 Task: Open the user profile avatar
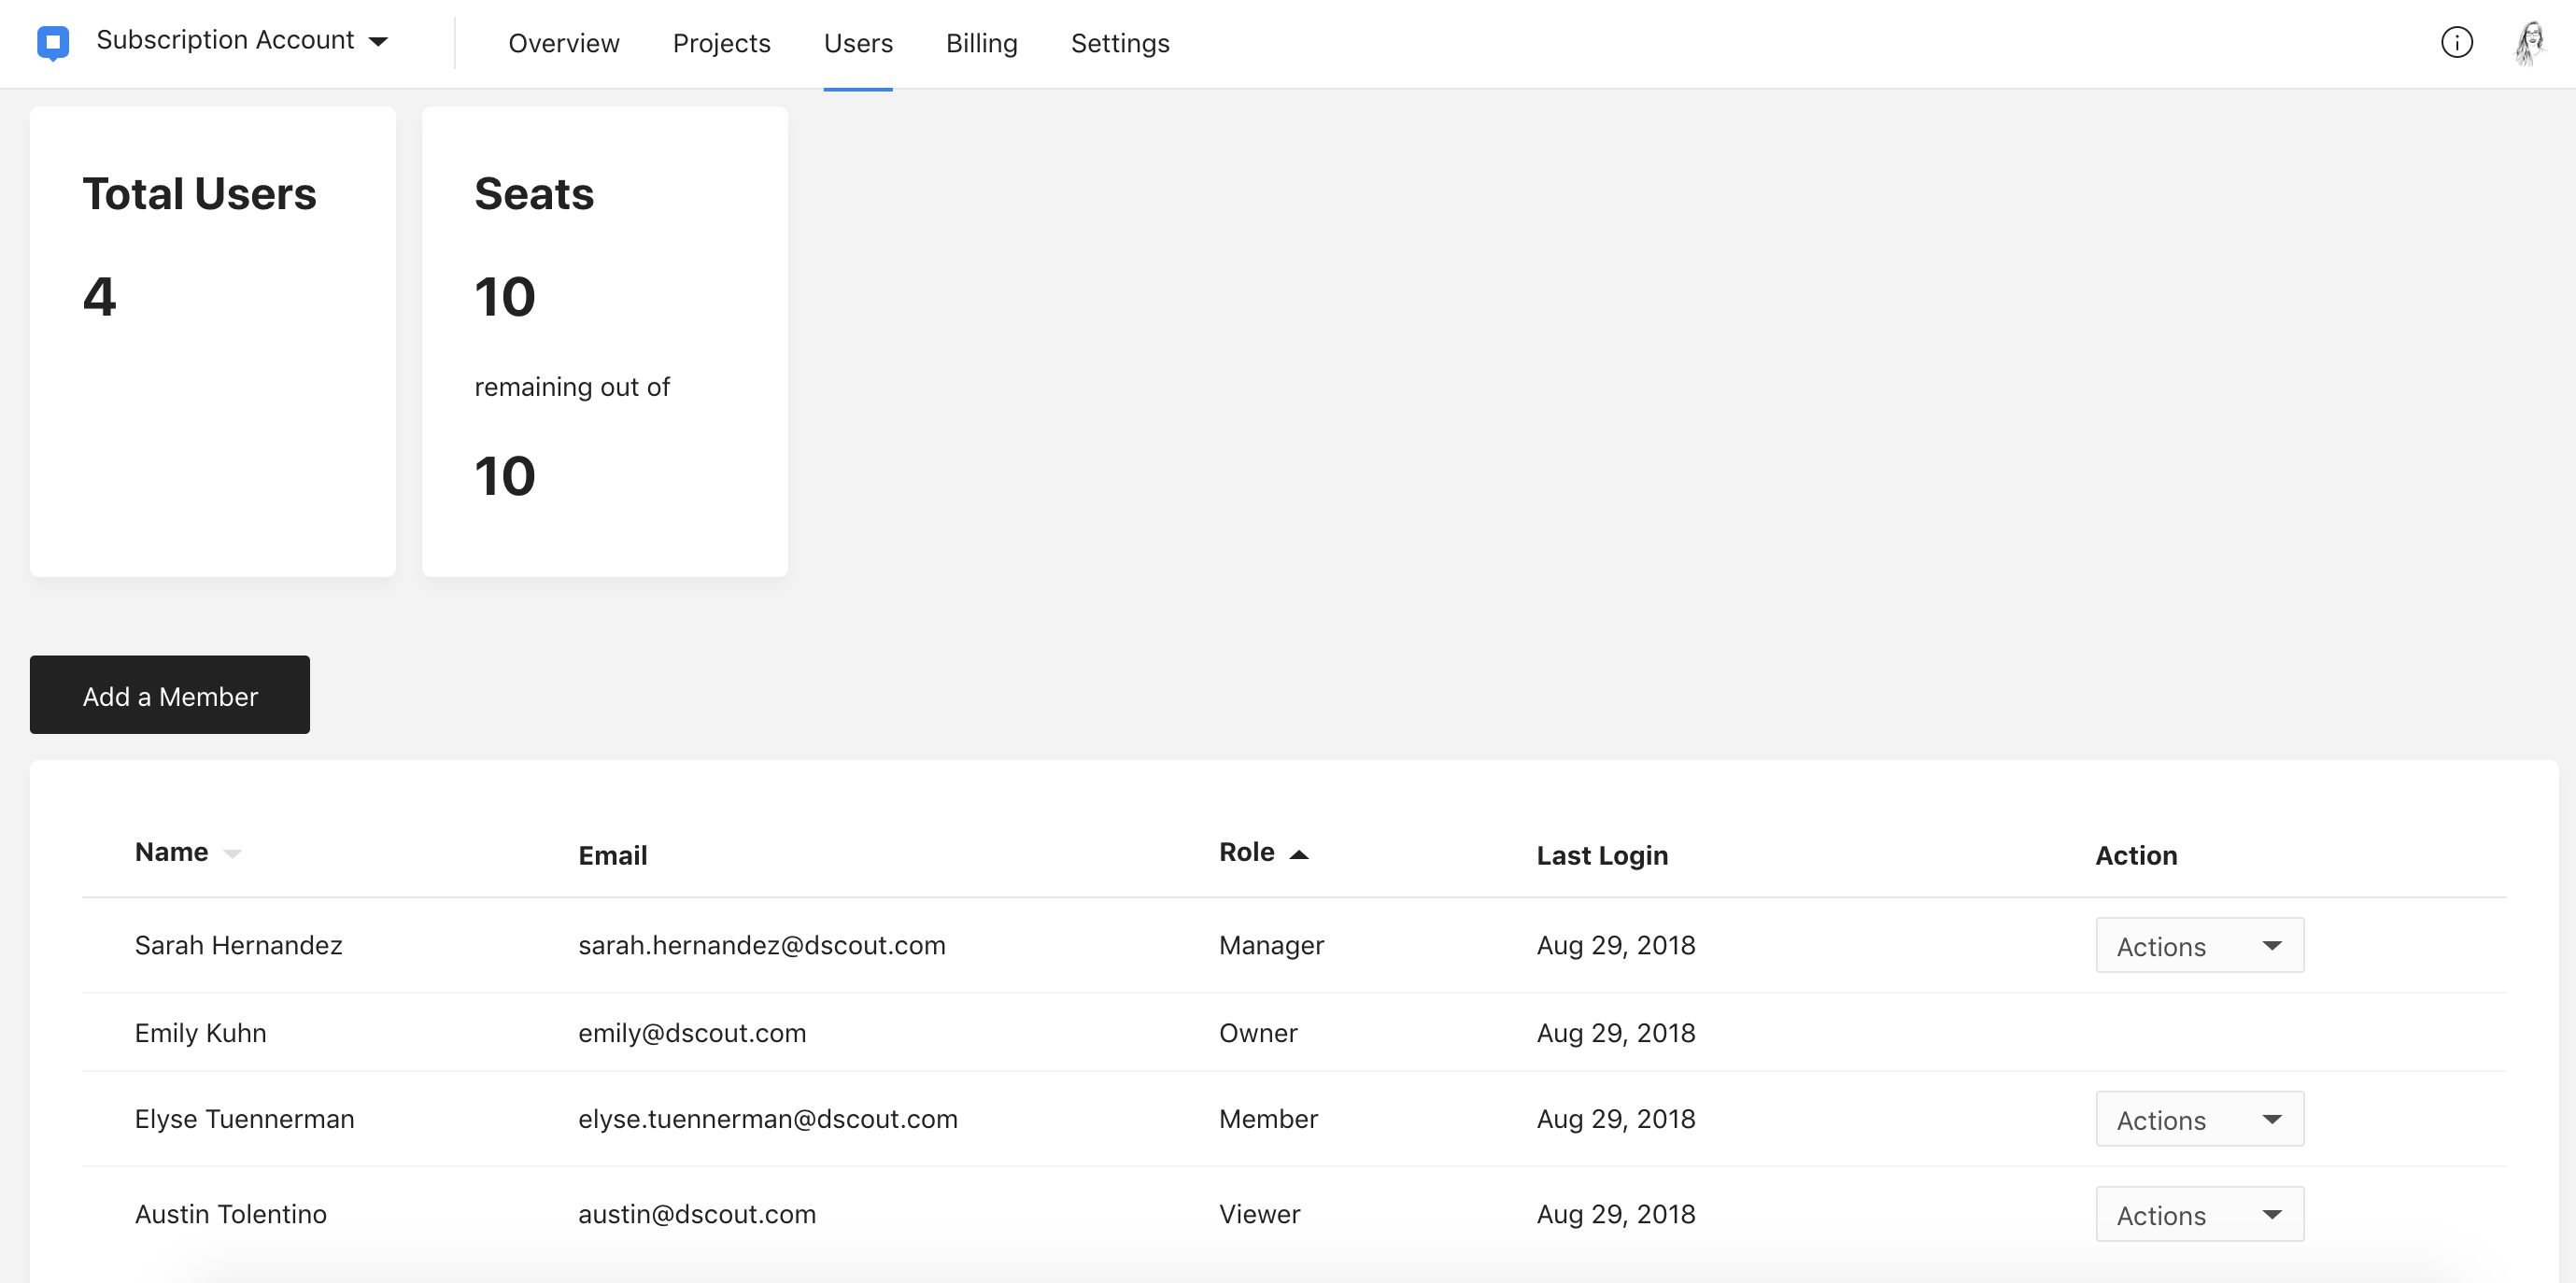coord(2529,43)
